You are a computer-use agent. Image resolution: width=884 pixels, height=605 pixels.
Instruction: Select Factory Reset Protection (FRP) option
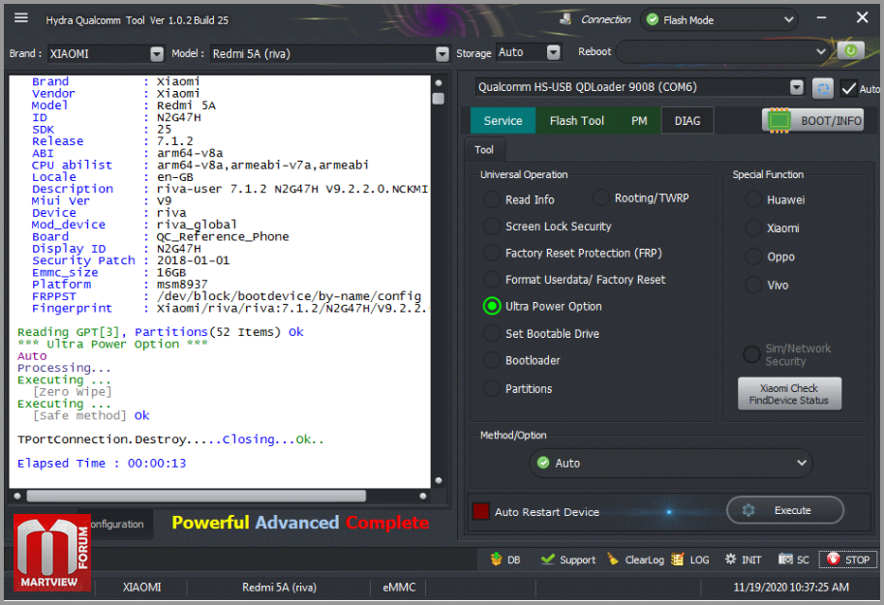tap(492, 254)
